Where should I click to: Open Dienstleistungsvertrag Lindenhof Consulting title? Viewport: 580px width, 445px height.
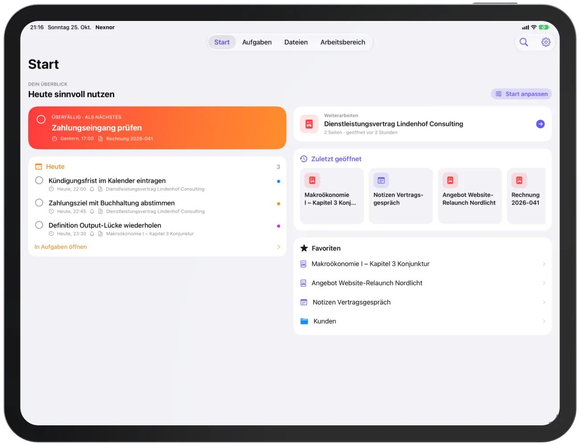point(394,124)
